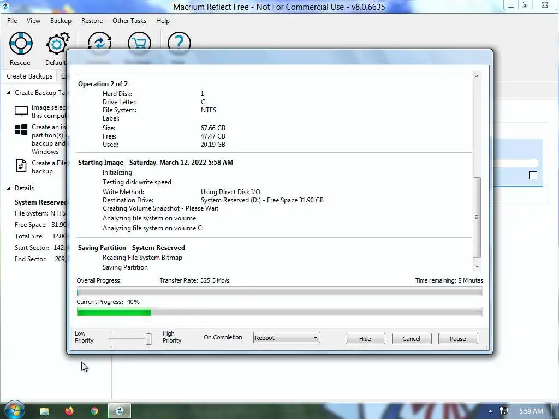559x419 pixels.
Task: Click the Cancel button
Action: point(412,338)
